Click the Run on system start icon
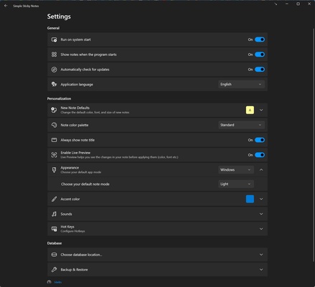The image size is (315, 287). coord(55,39)
